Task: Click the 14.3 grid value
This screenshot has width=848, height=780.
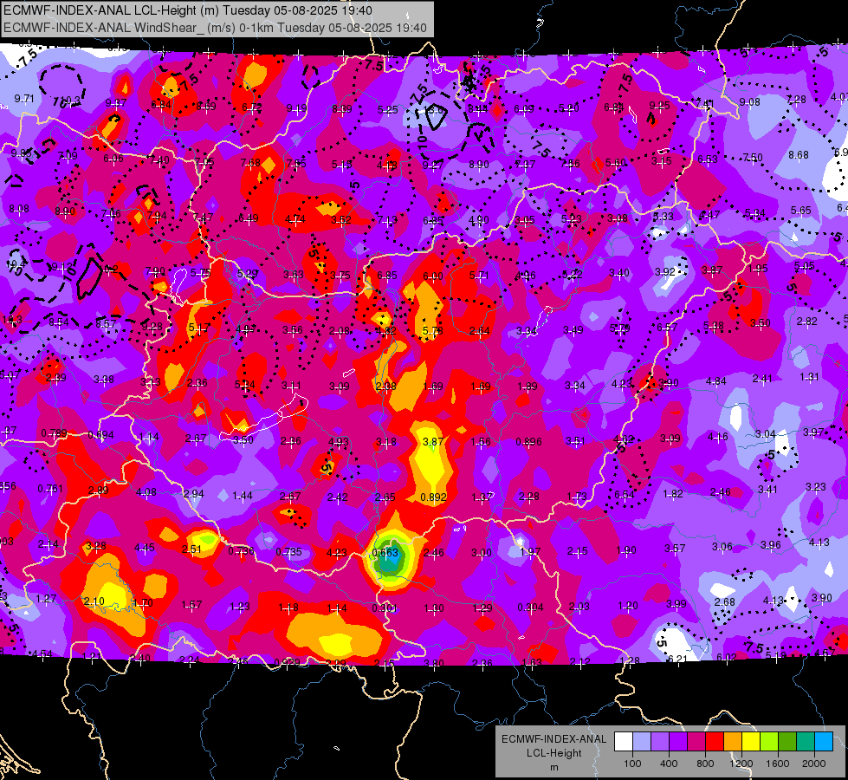Action: point(12,319)
